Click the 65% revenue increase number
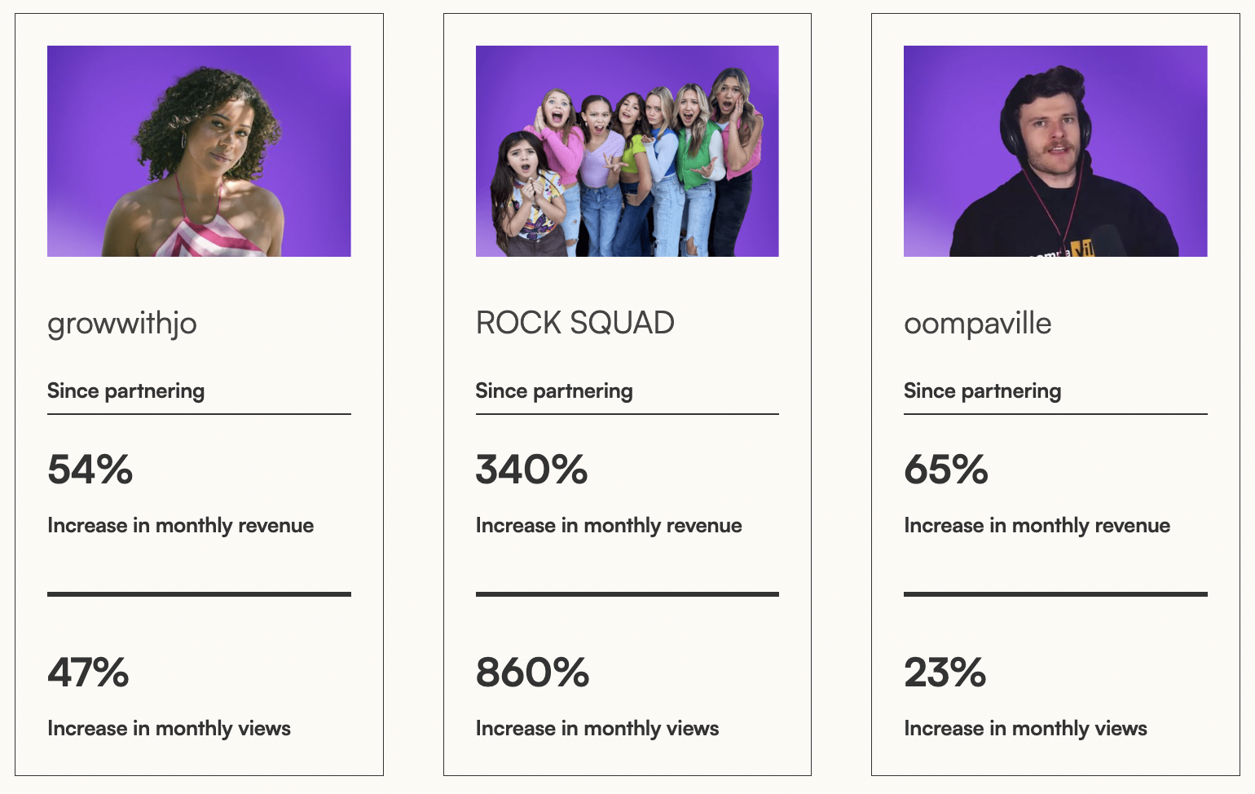 coord(946,470)
